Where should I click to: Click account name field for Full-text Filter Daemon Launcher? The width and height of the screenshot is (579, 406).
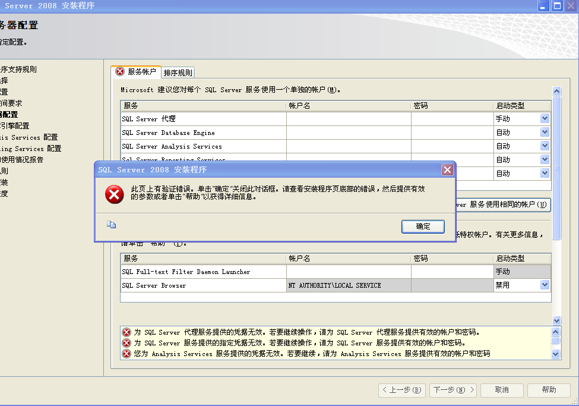click(x=349, y=272)
